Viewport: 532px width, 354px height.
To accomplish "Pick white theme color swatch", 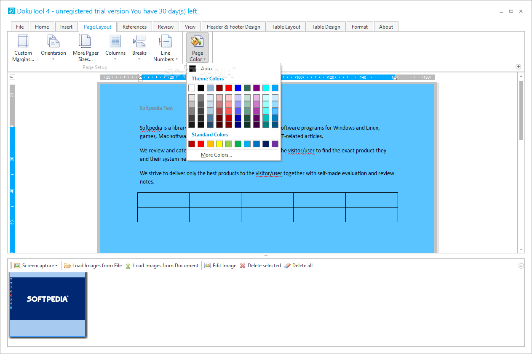I will pyautogui.click(x=192, y=88).
